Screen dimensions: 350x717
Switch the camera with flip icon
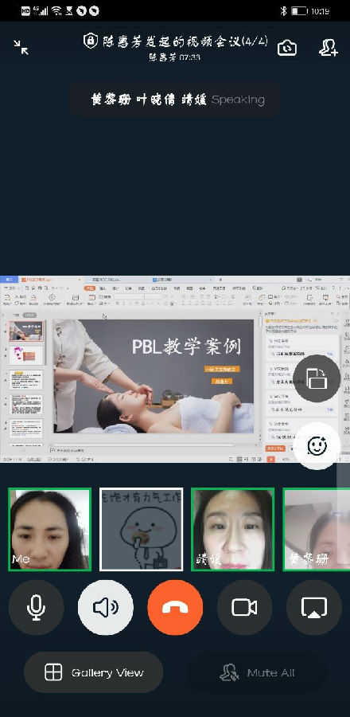(x=287, y=48)
